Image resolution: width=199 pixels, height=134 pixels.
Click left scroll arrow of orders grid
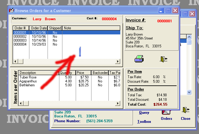click(x=15, y=61)
